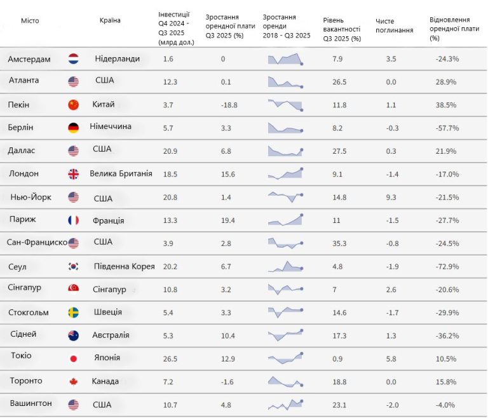The image size is (488, 418).
Task: Click the Sweden flag icon beside Стокгольм
Action: (73, 313)
